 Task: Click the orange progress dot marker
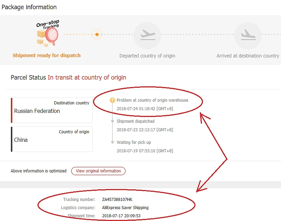[97, 34]
